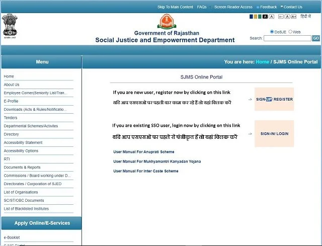The image size is (322, 246).
Task: Click inside the Search text field
Action: point(287,38)
